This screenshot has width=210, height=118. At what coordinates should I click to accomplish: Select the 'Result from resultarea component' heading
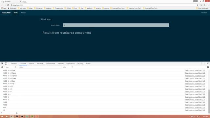pyautogui.click(x=67, y=33)
